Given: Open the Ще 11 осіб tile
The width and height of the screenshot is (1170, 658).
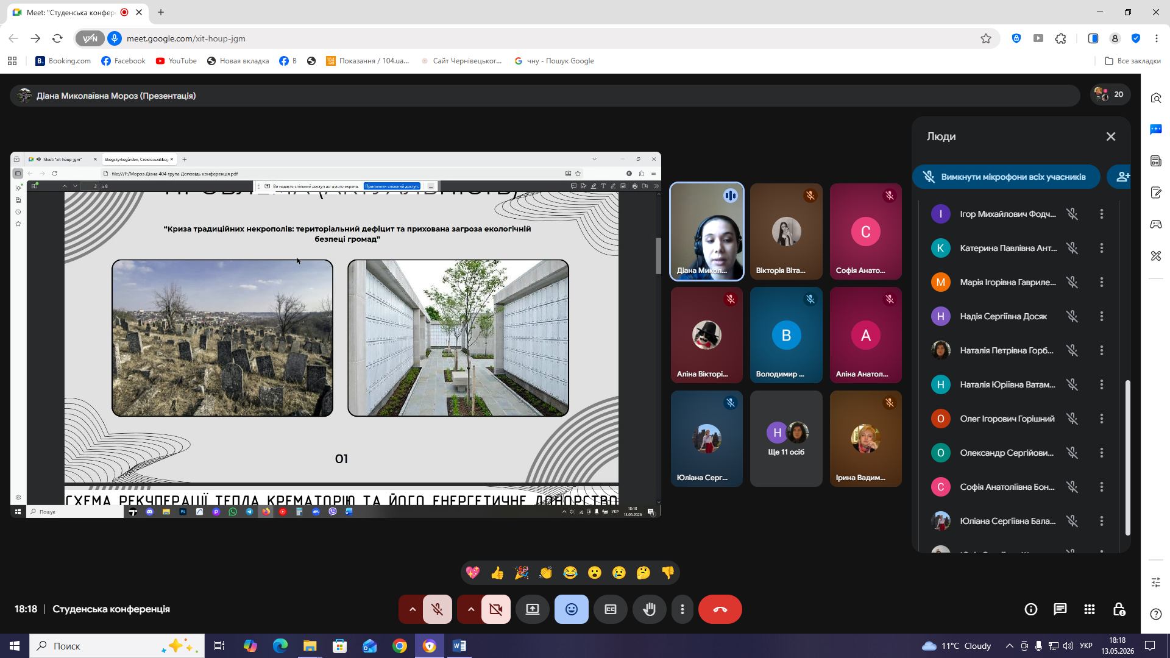Looking at the screenshot, I should click(x=786, y=439).
